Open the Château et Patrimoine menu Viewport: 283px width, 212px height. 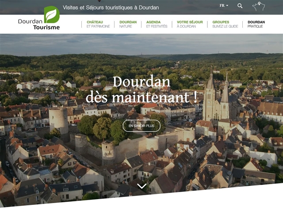click(98, 24)
